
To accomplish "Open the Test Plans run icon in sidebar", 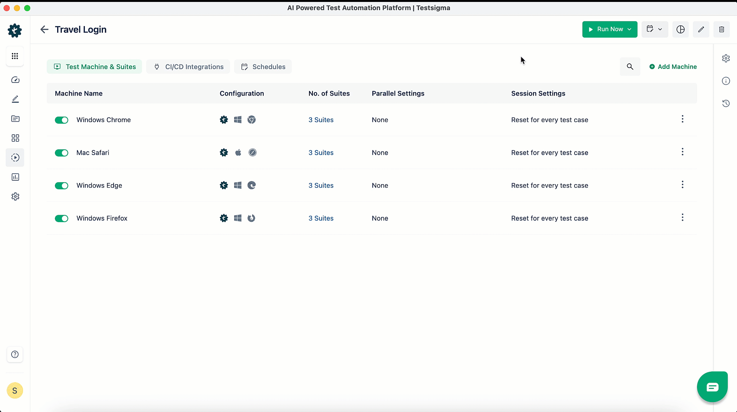I will tap(15, 158).
